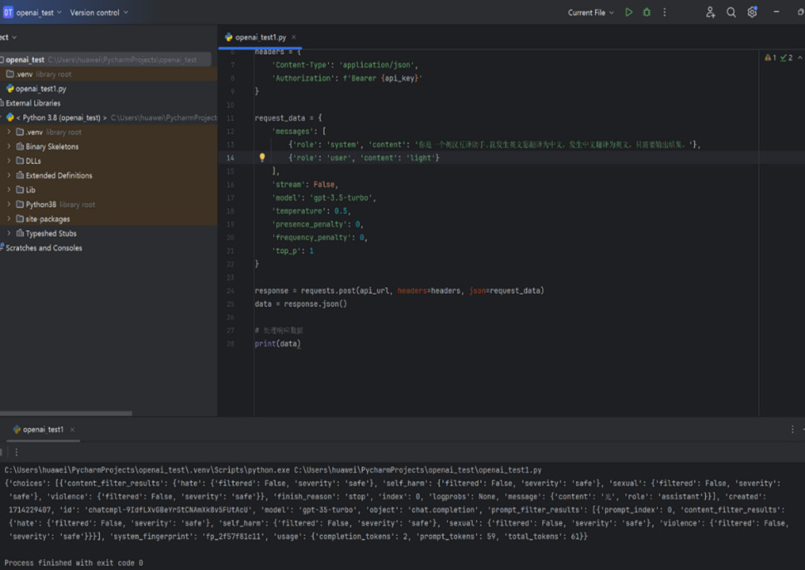
Task: Click the 'presence_penalty' key on line 19
Action: point(310,224)
